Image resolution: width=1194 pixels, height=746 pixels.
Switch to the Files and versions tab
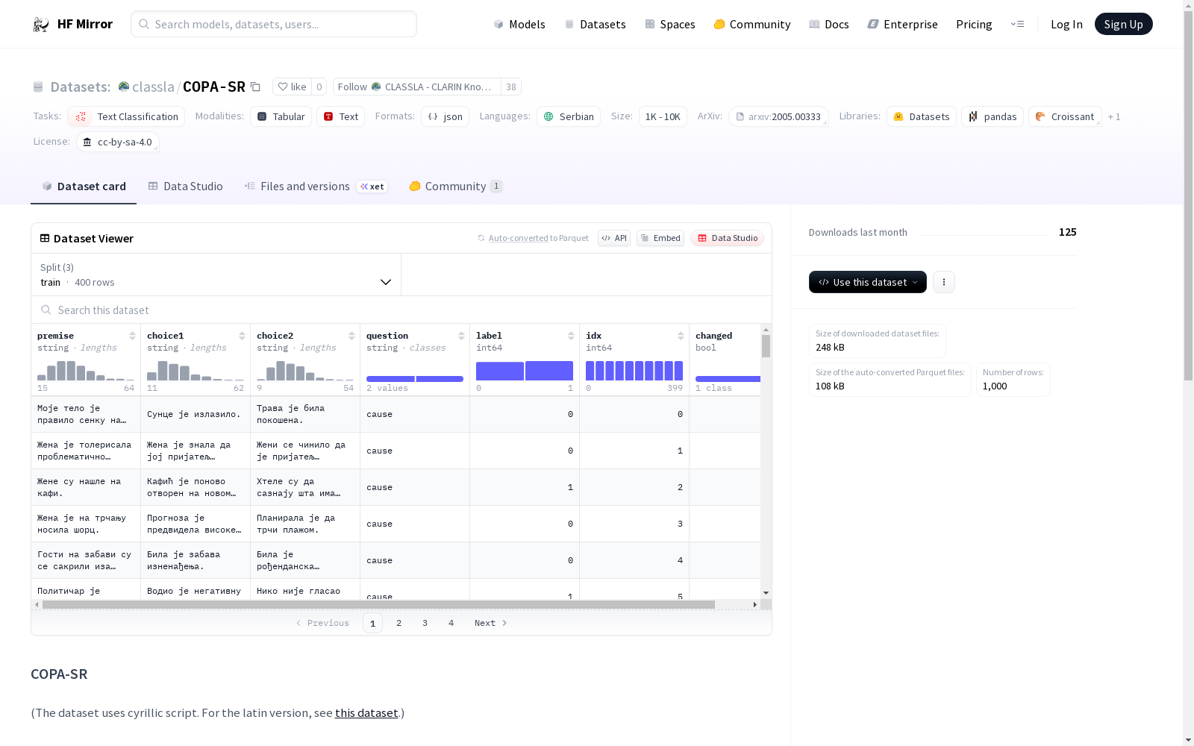(316, 186)
